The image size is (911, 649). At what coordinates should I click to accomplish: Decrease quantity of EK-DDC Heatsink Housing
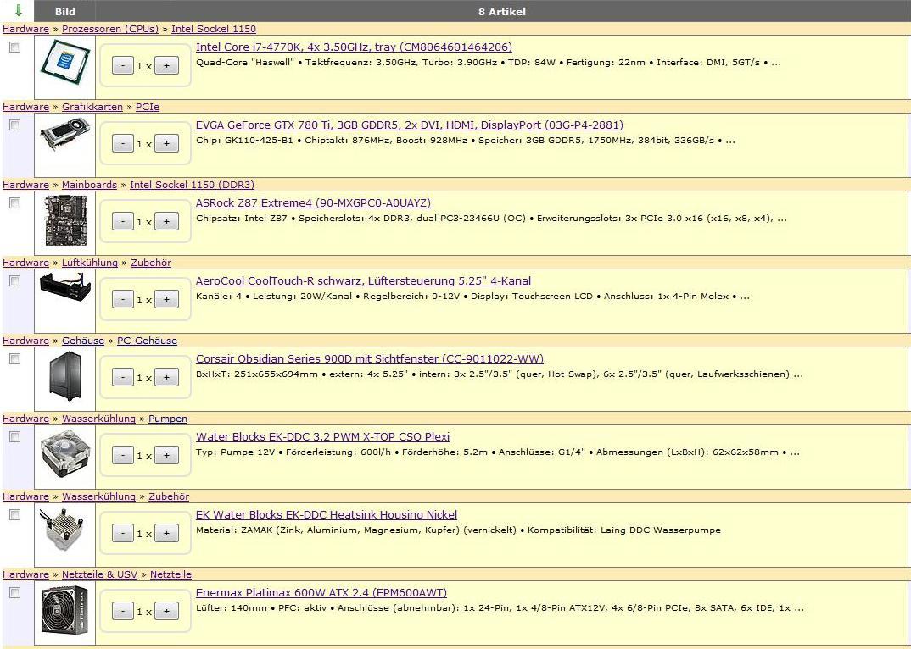[x=123, y=534]
